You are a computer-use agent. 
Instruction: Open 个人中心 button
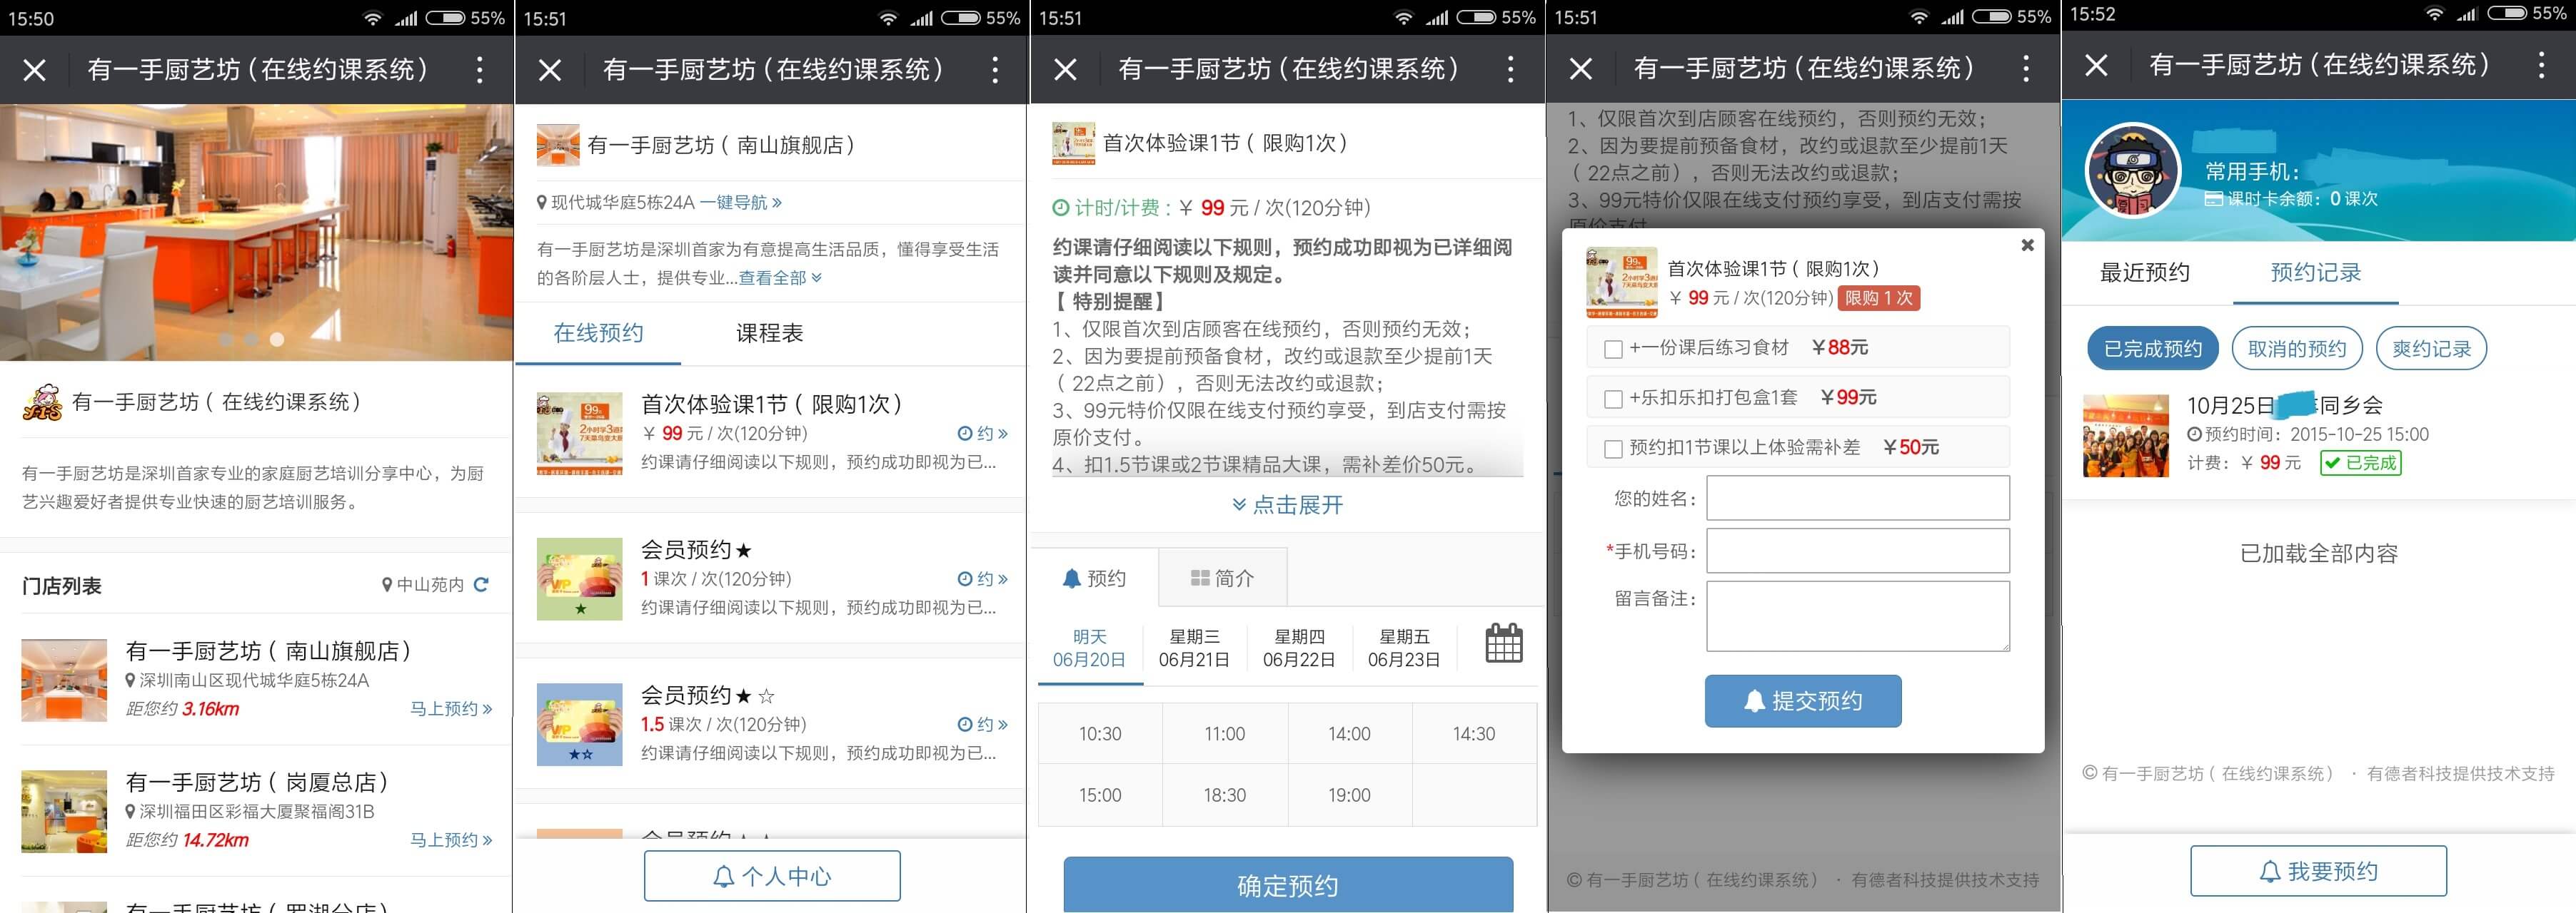click(x=772, y=876)
